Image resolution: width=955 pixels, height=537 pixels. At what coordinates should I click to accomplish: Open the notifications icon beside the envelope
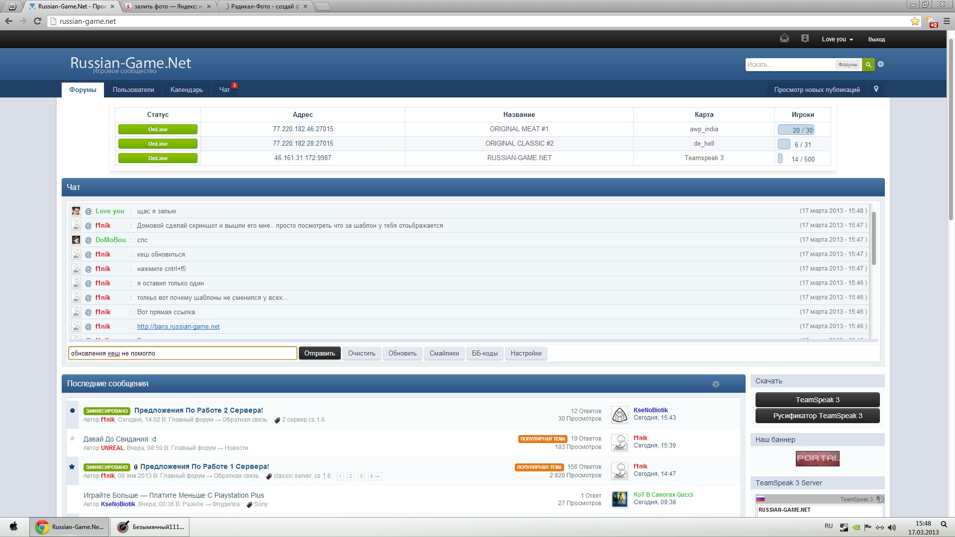(x=805, y=39)
